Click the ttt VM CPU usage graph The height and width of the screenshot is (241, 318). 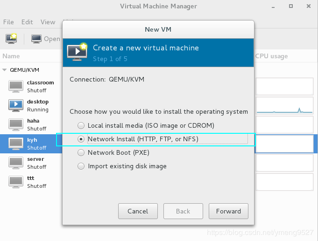pos(285,182)
